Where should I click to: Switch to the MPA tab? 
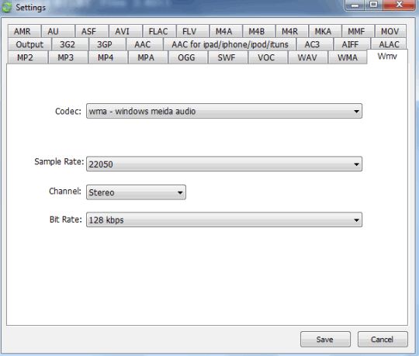point(148,57)
